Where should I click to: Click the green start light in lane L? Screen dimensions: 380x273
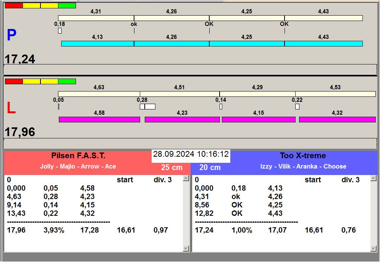click(x=67, y=81)
